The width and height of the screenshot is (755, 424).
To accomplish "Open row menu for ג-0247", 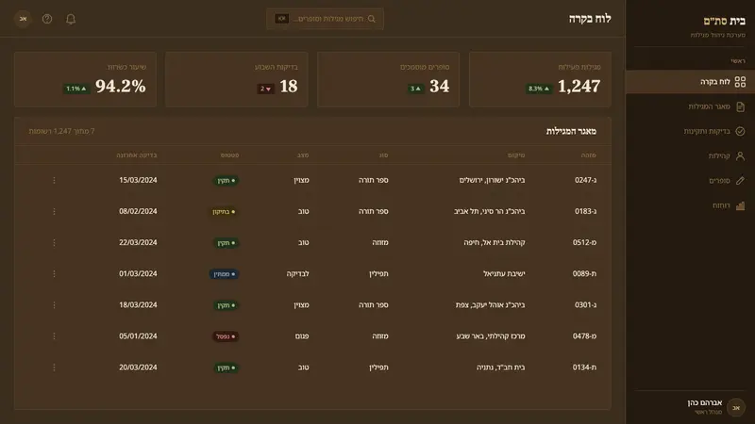I will tap(54, 180).
